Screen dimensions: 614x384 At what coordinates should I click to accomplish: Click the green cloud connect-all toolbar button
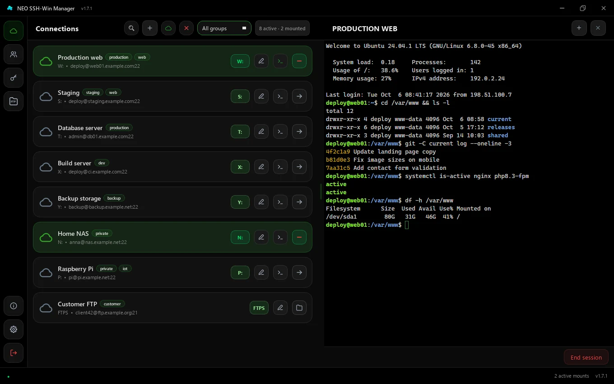pyautogui.click(x=168, y=28)
